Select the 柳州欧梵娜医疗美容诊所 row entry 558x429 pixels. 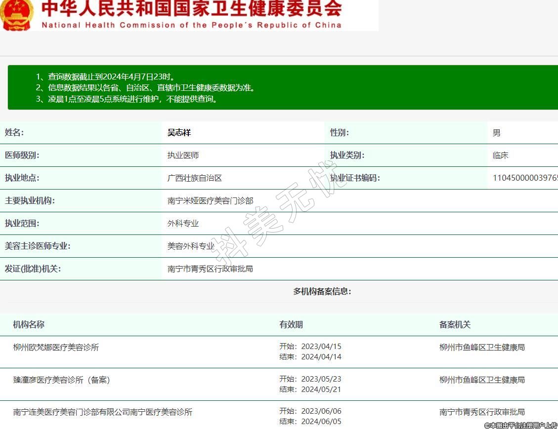coord(56,348)
